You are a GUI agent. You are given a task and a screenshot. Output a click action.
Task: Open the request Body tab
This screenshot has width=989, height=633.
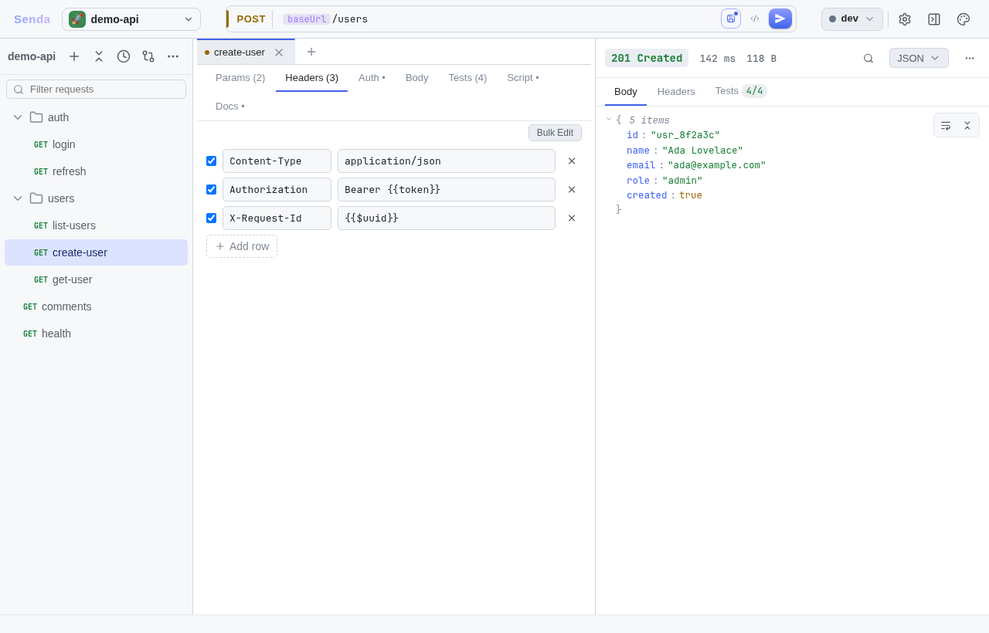(417, 78)
